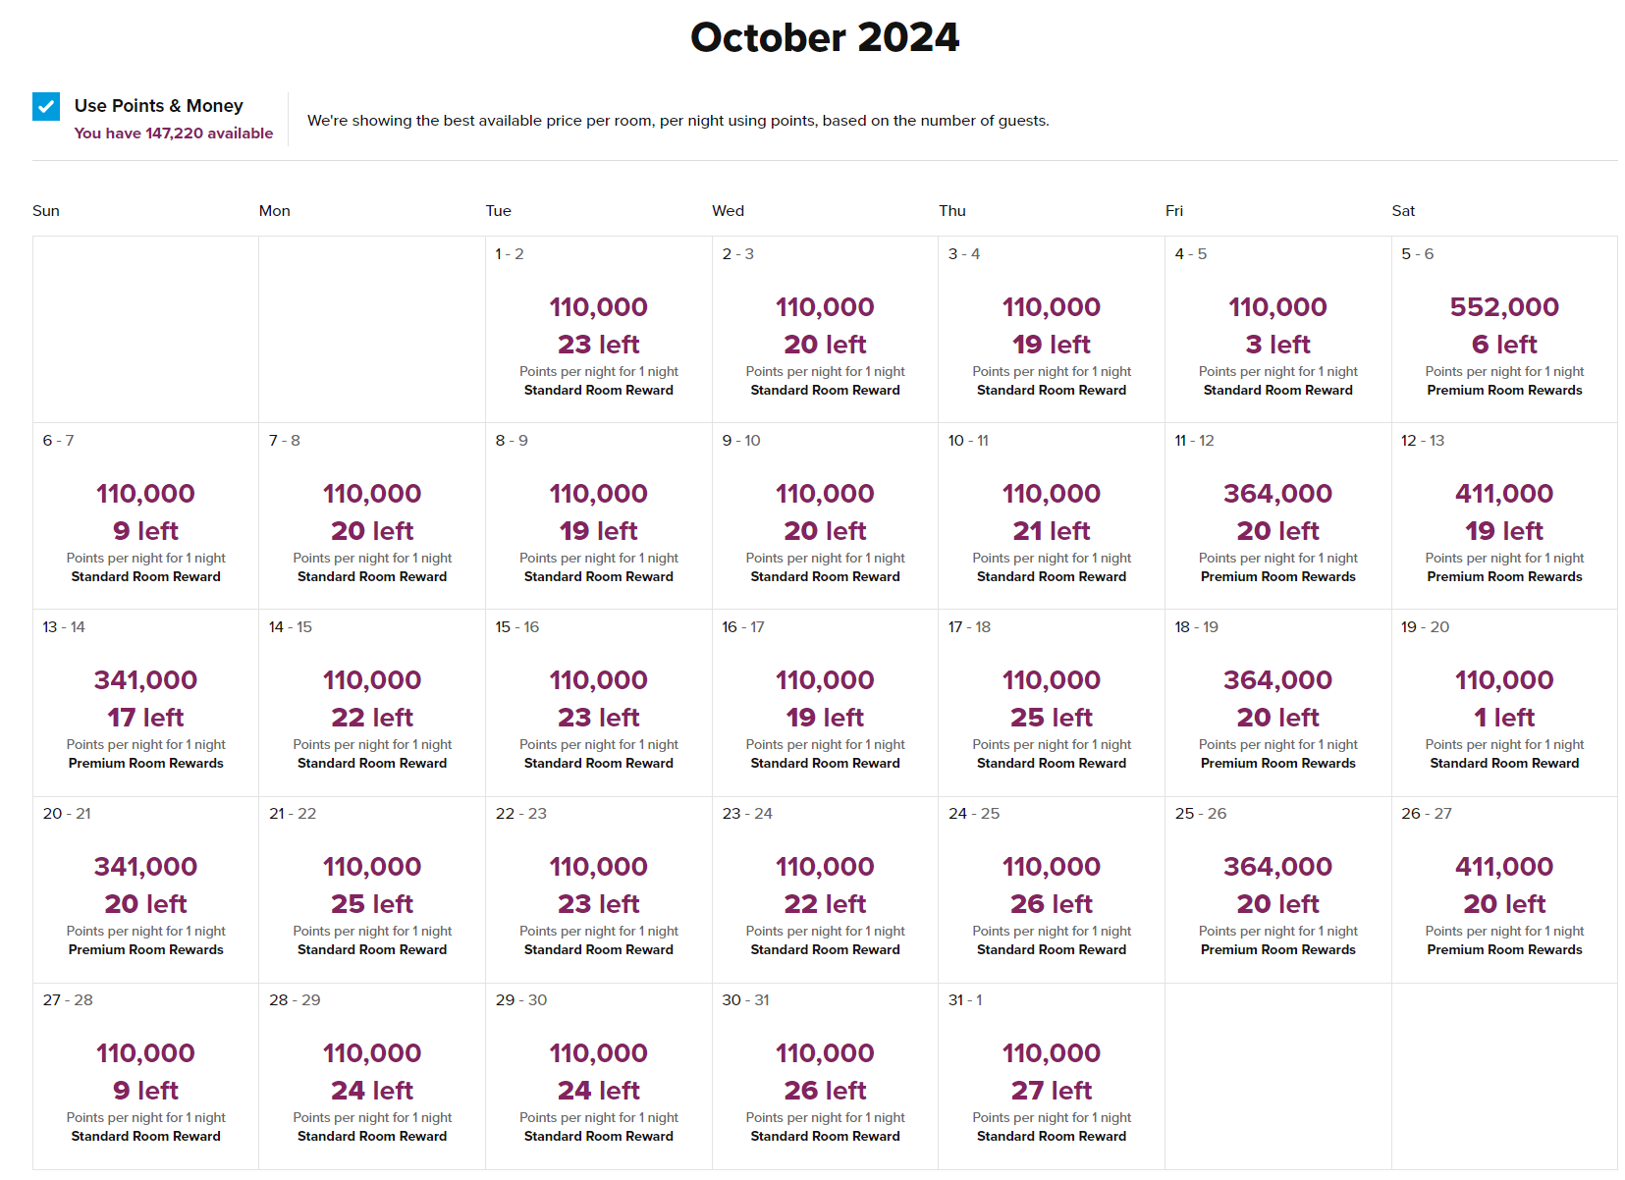Select the 20 - 21 Sunday Premium Room Rewards
Image resolution: width=1625 pixels, height=1180 pixels.
click(x=145, y=889)
